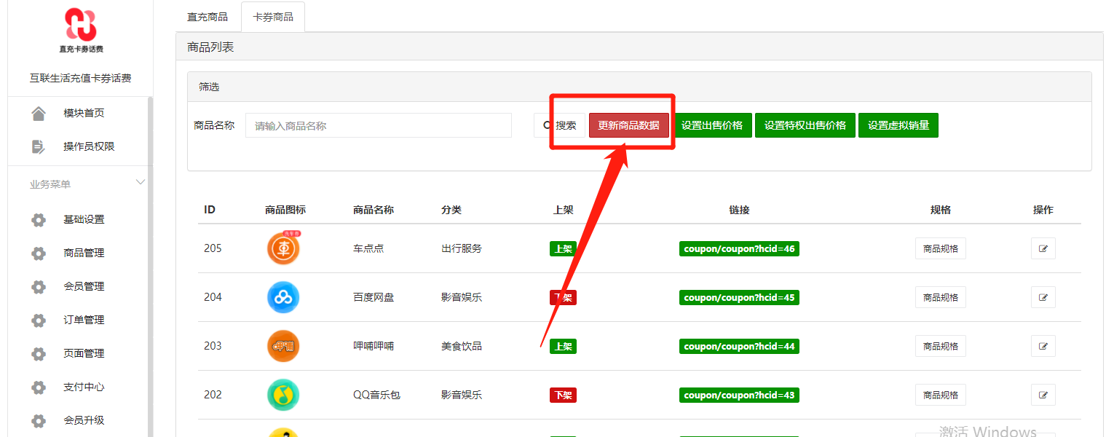The width and height of the screenshot is (1114, 437).
Task: Click the edit icon for 百度网盘 row
Action: point(1043,297)
